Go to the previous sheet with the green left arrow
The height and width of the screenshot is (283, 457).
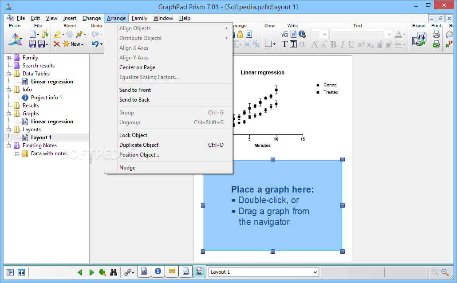tap(80, 272)
